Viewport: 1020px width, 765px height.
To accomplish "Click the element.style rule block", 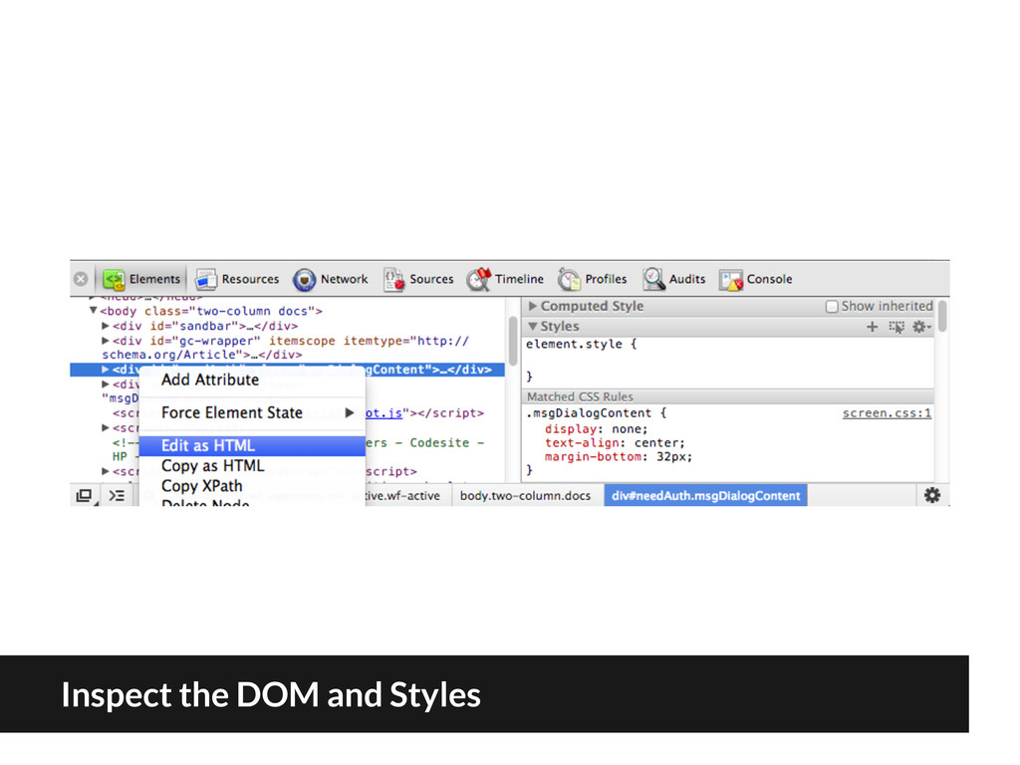I will tap(728, 360).
